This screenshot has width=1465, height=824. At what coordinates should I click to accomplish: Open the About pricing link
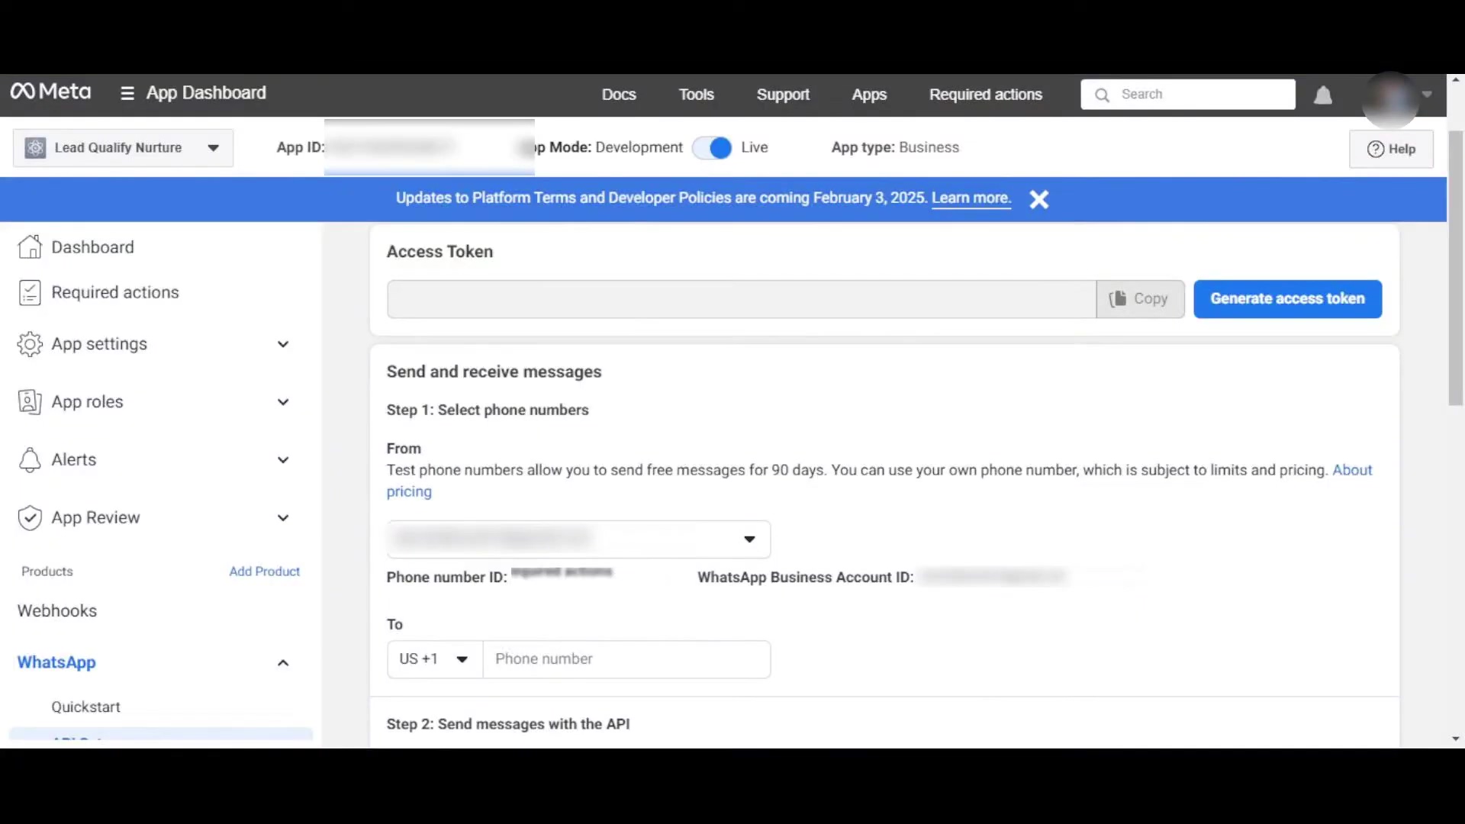1352,470
